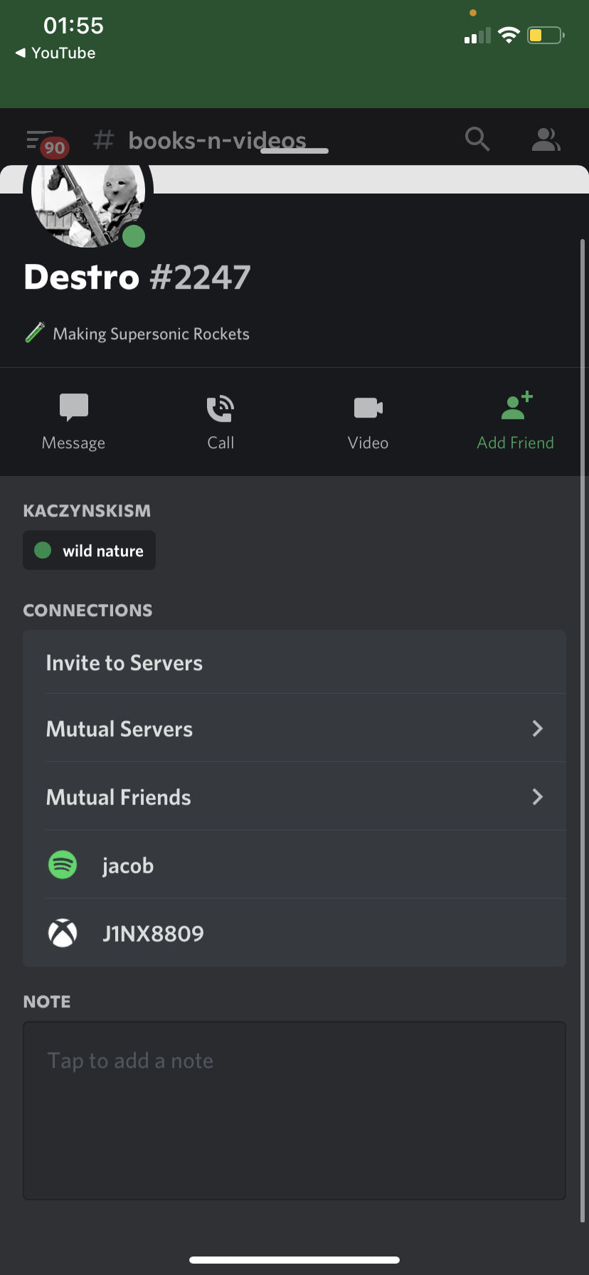
Task: Open the Mutual Servers row
Action: tap(120, 729)
